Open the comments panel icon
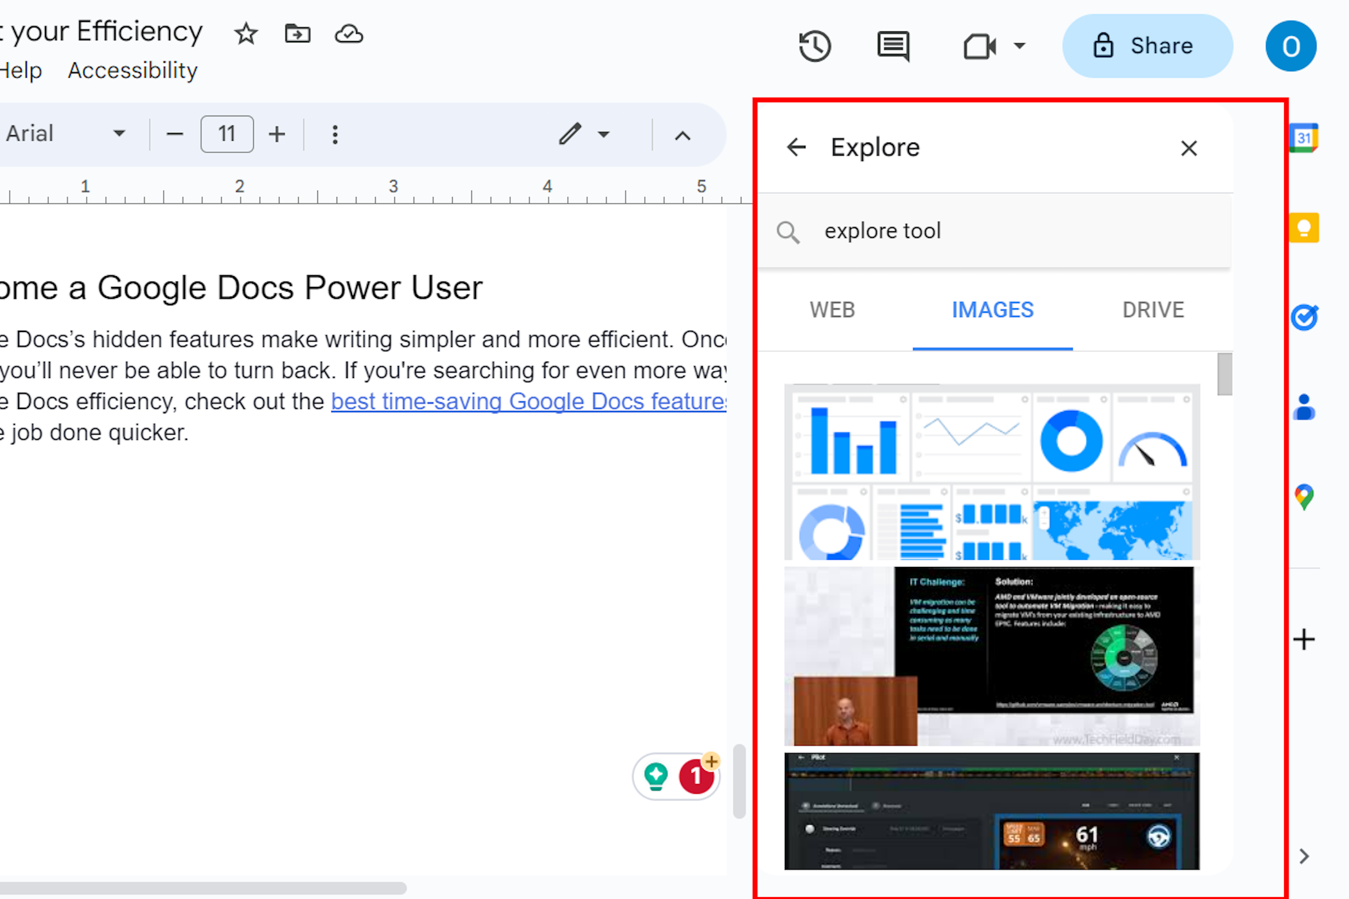The width and height of the screenshot is (1349, 899). [893, 46]
